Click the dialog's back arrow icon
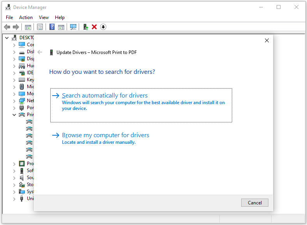307x225 pixels. point(40,52)
